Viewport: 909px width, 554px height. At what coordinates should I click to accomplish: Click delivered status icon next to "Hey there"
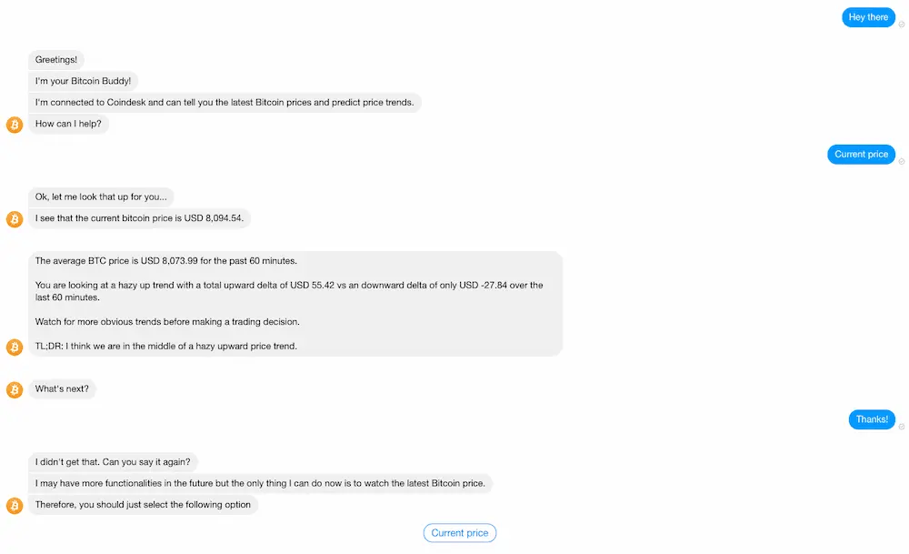pos(902,25)
